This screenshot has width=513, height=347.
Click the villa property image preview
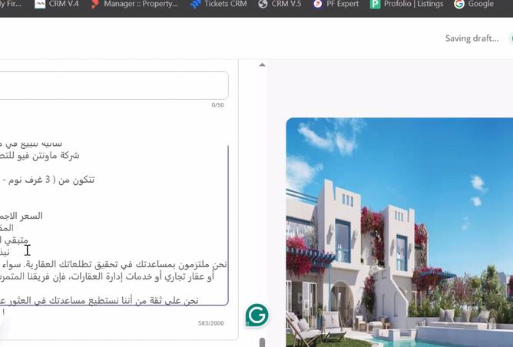click(399, 232)
